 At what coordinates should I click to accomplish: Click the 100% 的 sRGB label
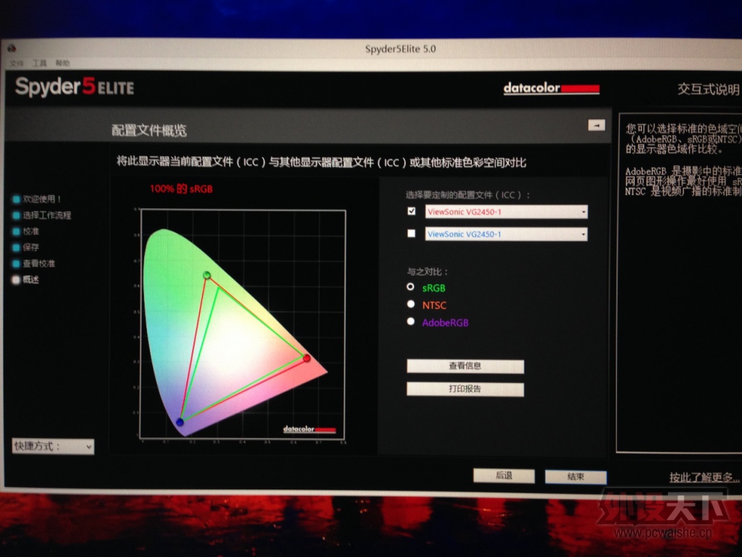[181, 189]
